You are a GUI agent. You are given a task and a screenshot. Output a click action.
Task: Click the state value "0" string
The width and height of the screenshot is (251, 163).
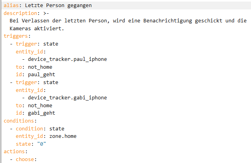[x=42, y=144]
